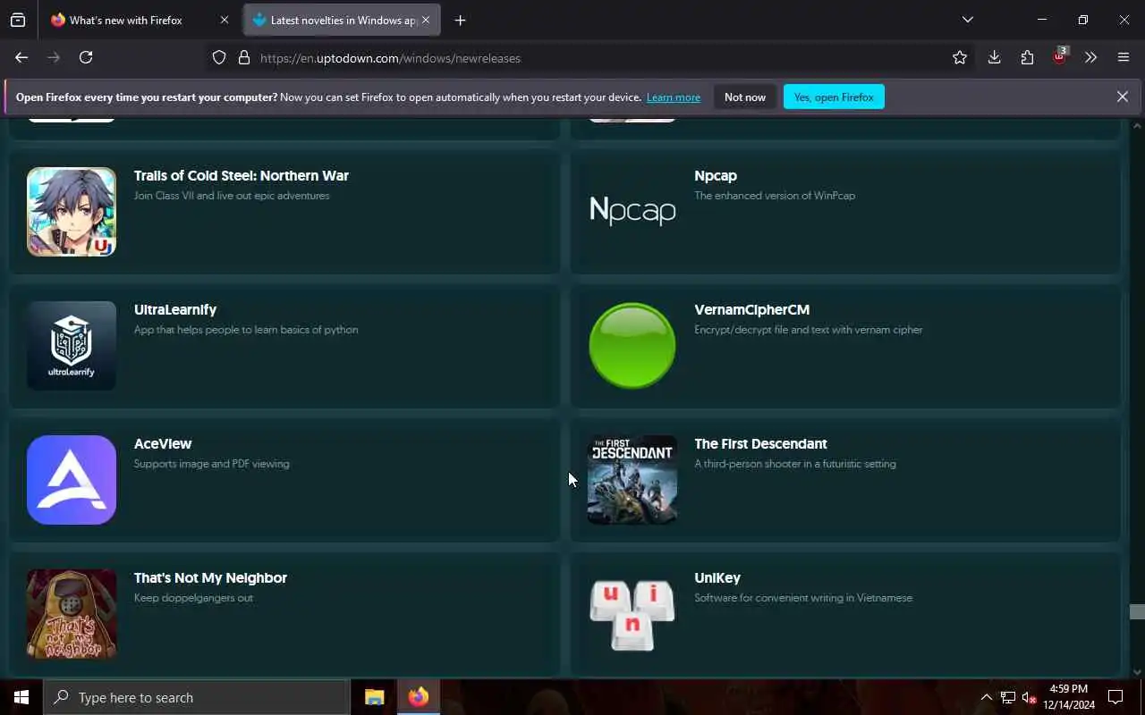The image size is (1145, 715).
Task: Open the muted volume tray icon
Action: click(1029, 697)
